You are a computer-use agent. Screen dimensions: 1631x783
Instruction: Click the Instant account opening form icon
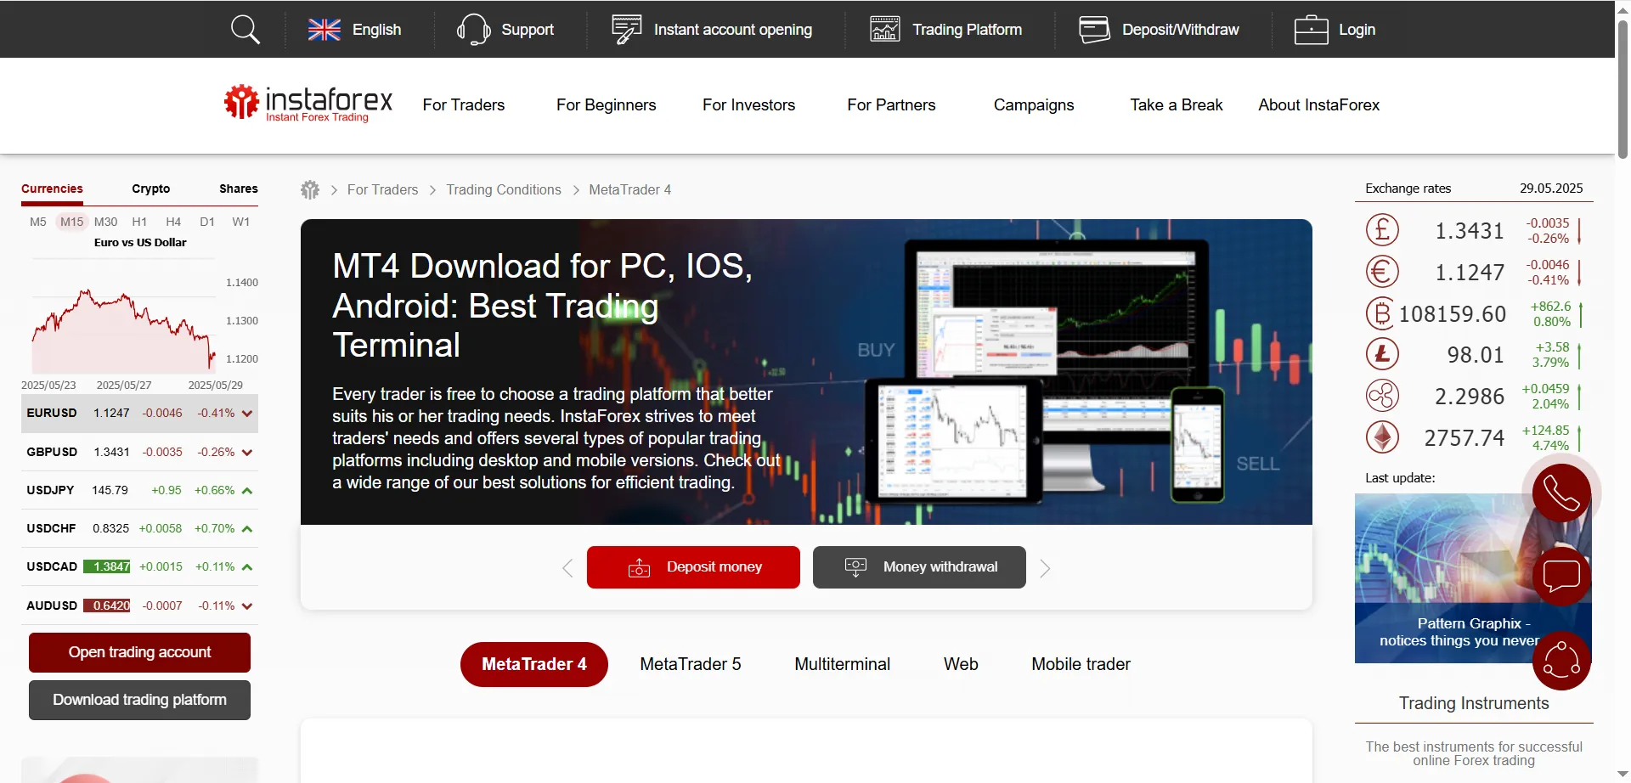[x=626, y=30]
